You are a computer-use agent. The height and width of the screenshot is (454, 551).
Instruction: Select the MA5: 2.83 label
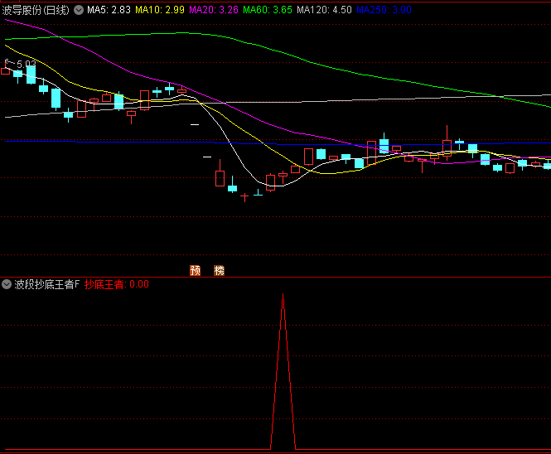[109, 10]
